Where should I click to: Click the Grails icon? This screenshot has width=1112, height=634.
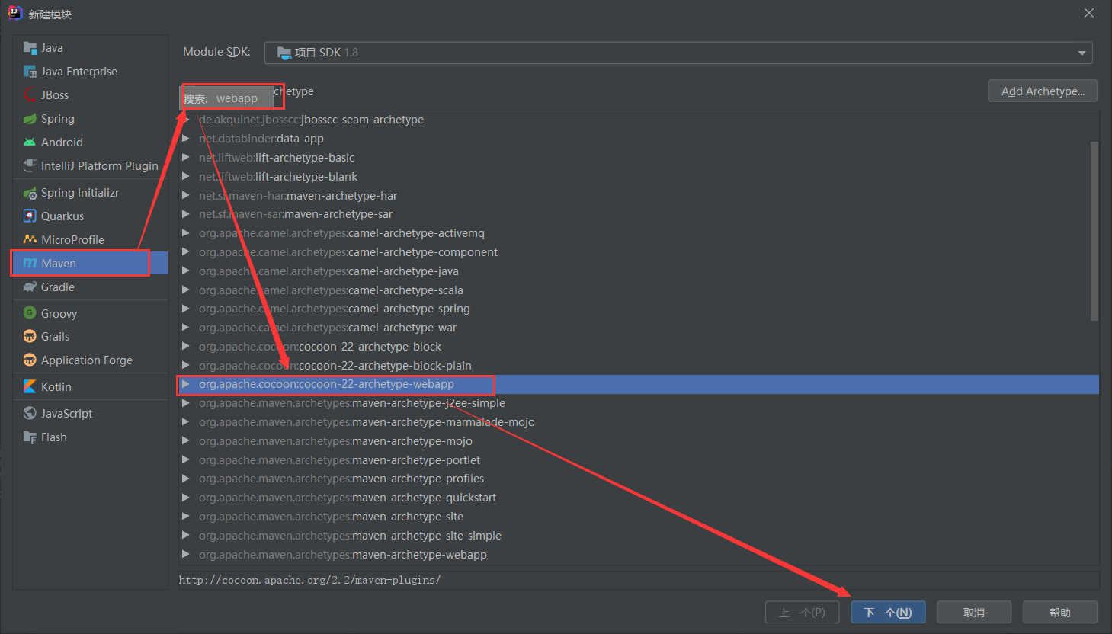pos(30,337)
